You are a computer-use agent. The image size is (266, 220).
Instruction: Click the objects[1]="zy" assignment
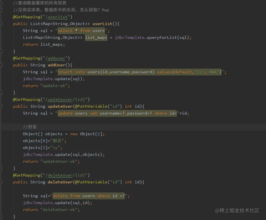pyautogui.click(x=42, y=148)
